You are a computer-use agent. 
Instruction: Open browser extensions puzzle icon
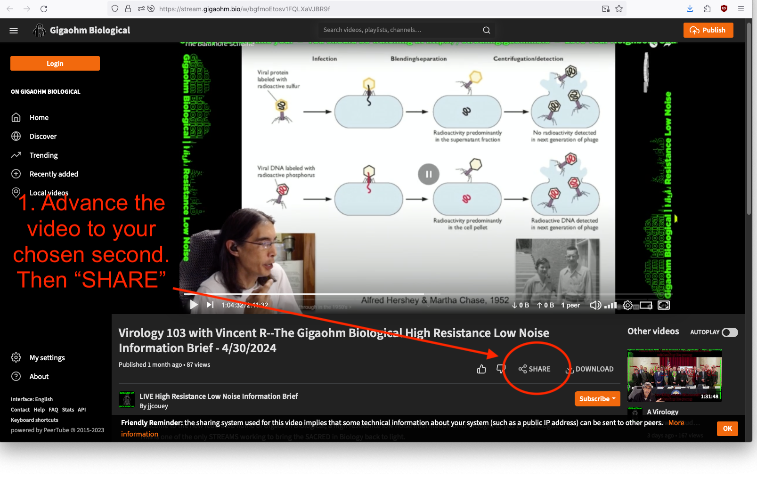click(707, 8)
